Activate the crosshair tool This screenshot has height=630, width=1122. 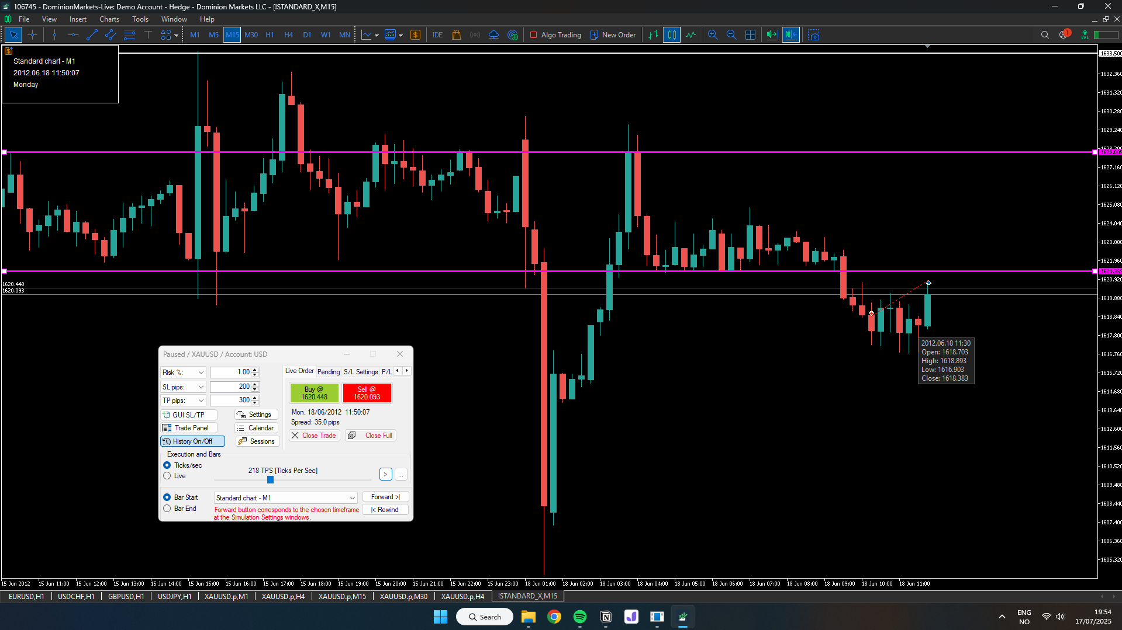(32, 35)
